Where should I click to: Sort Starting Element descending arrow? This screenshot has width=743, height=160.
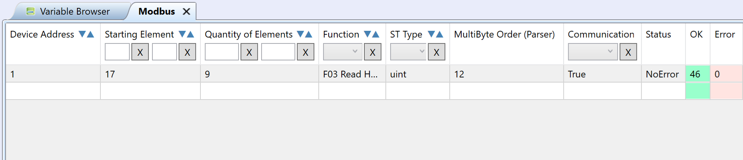click(x=182, y=34)
